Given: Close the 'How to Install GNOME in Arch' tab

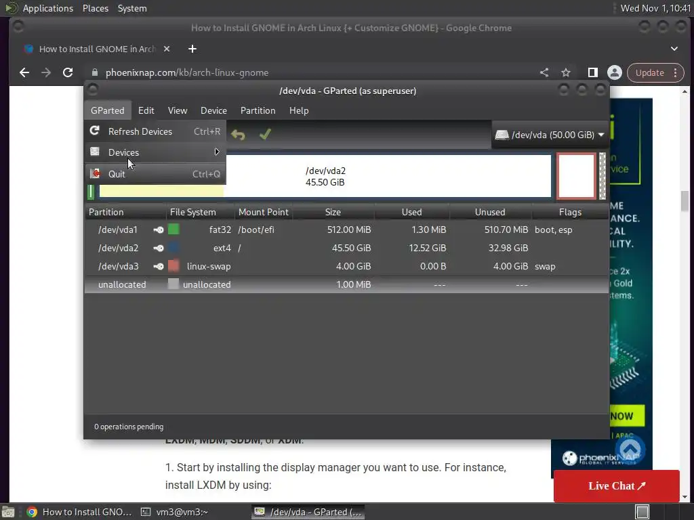Looking at the screenshot, I should pyautogui.click(x=167, y=49).
